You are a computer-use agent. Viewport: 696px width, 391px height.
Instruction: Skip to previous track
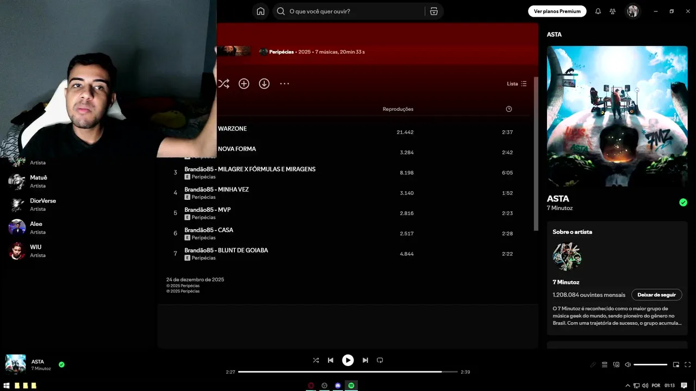click(x=331, y=360)
